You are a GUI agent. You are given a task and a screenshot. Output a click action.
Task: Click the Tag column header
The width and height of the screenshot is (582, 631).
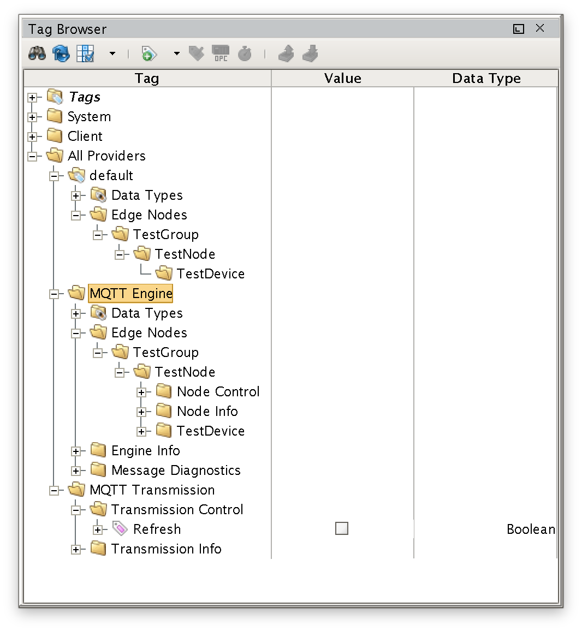[x=147, y=78]
